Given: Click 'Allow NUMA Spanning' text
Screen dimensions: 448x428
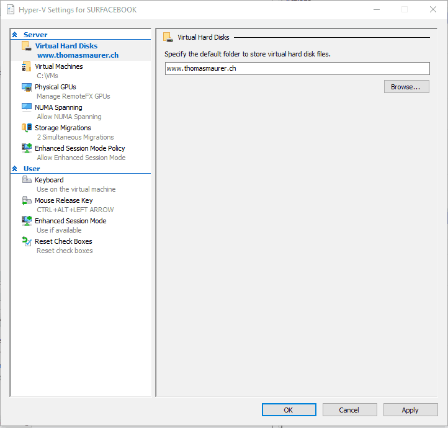Looking at the screenshot, I should [x=69, y=117].
